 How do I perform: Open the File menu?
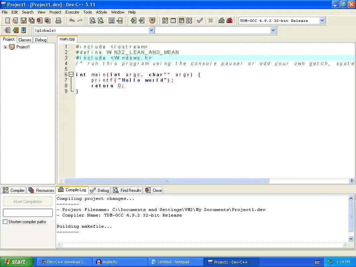[5, 12]
